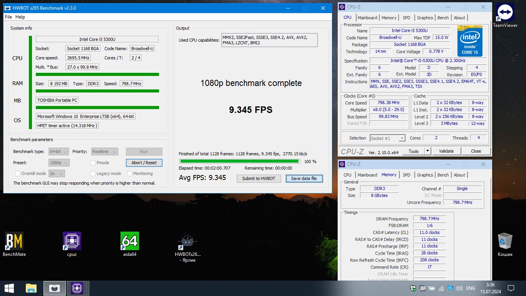
Task: Switch to CPU tab in lower CPU-Z
Action: [x=347, y=175]
